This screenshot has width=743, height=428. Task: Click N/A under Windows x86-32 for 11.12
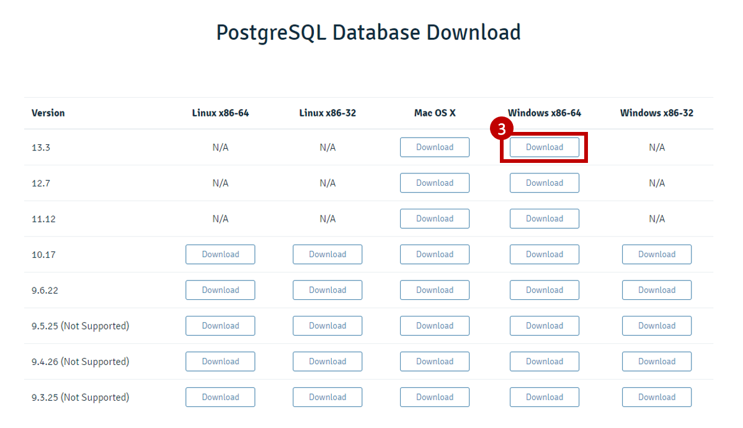pos(656,219)
